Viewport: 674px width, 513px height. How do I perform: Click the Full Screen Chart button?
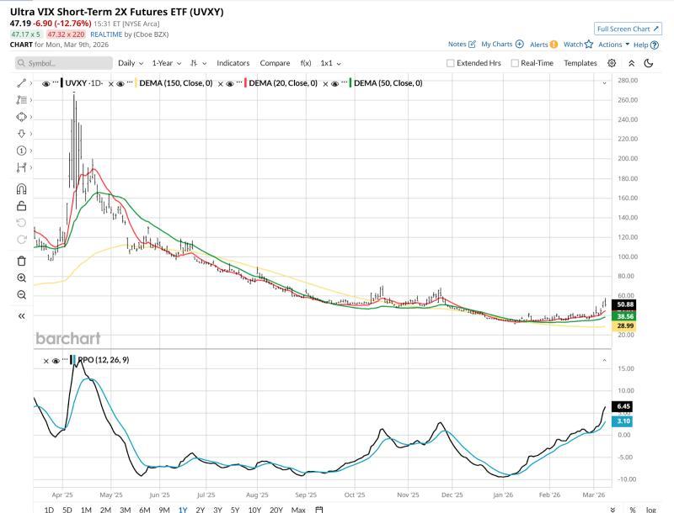[628, 29]
